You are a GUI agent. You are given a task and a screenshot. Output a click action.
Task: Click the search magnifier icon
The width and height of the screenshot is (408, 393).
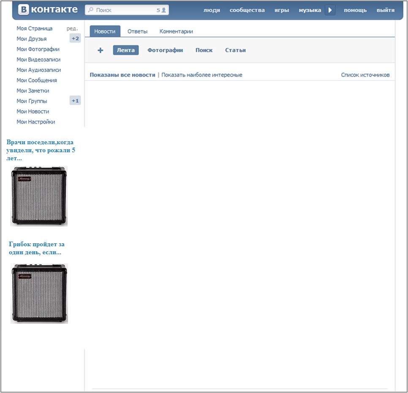coord(90,10)
